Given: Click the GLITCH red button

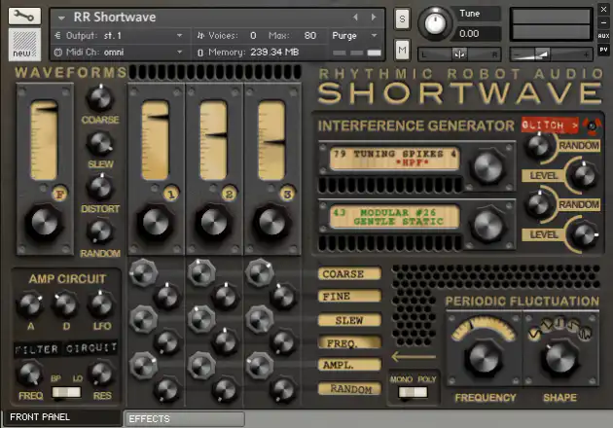Looking at the screenshot, I should [550, 125].
